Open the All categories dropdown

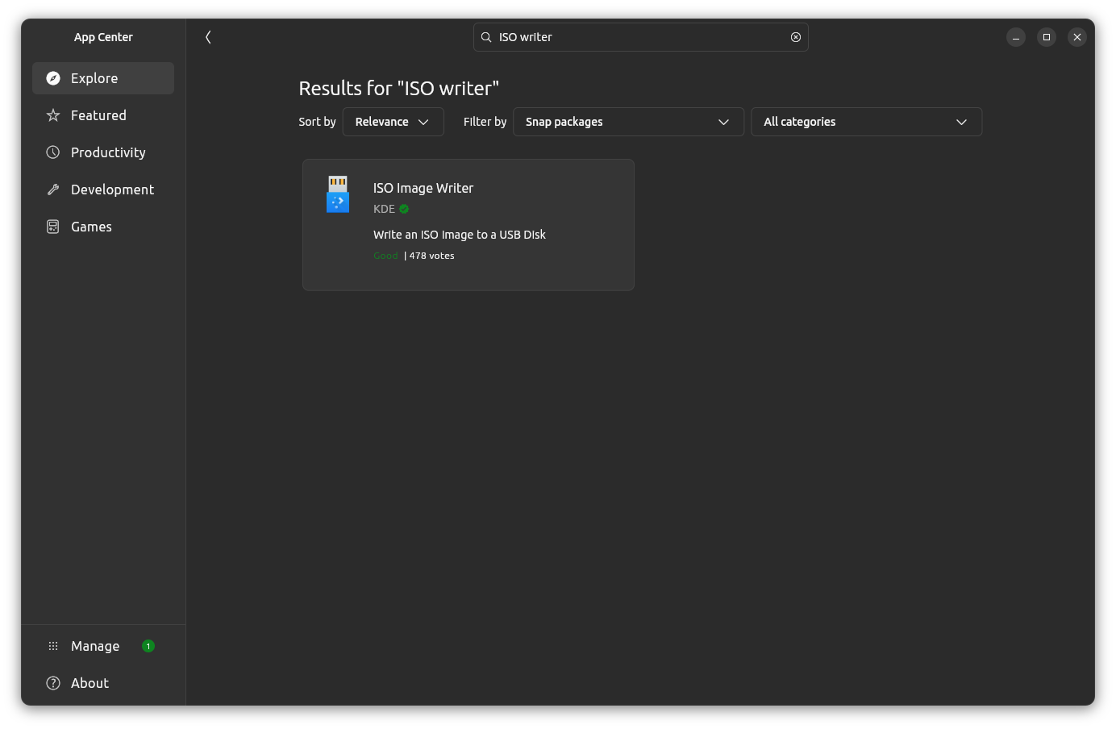coord(867,122)
